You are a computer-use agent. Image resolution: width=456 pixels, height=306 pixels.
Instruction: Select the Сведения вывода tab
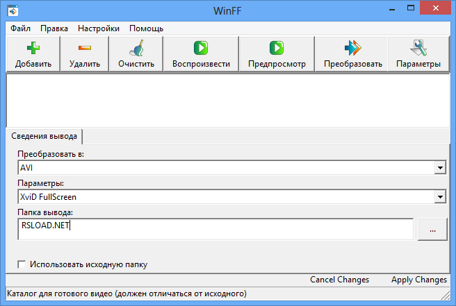(x=44, y=136)
